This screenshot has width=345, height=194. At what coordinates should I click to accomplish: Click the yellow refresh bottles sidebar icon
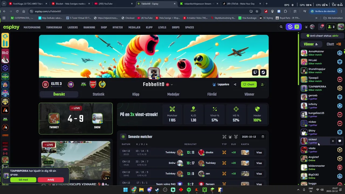point(5,40)
